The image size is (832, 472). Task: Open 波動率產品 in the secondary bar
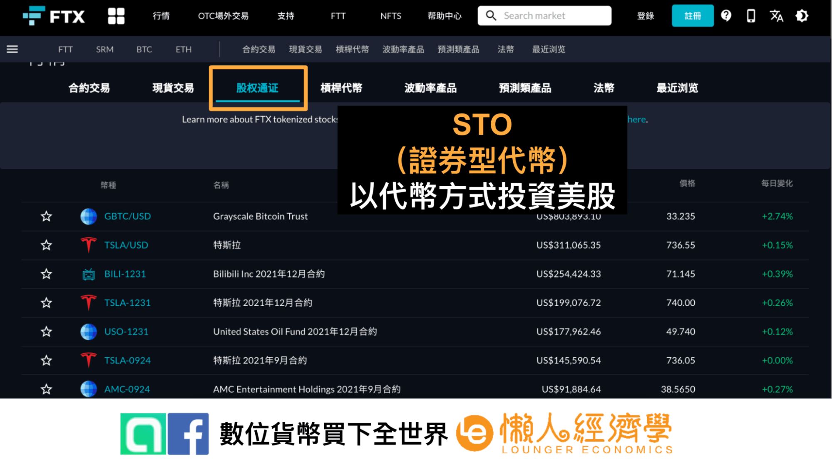pyautogui.click(x=403, y=49)
